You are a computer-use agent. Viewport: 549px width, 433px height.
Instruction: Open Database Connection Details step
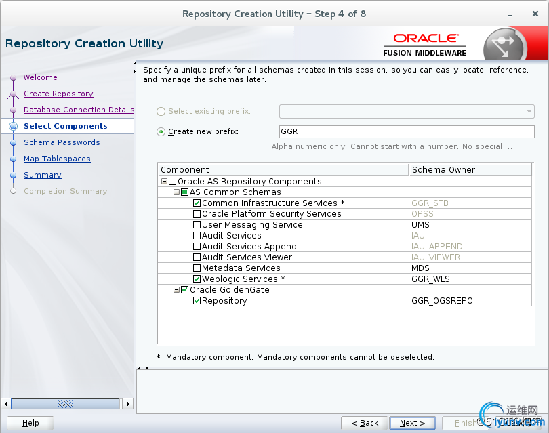click(x=79, y=110)
